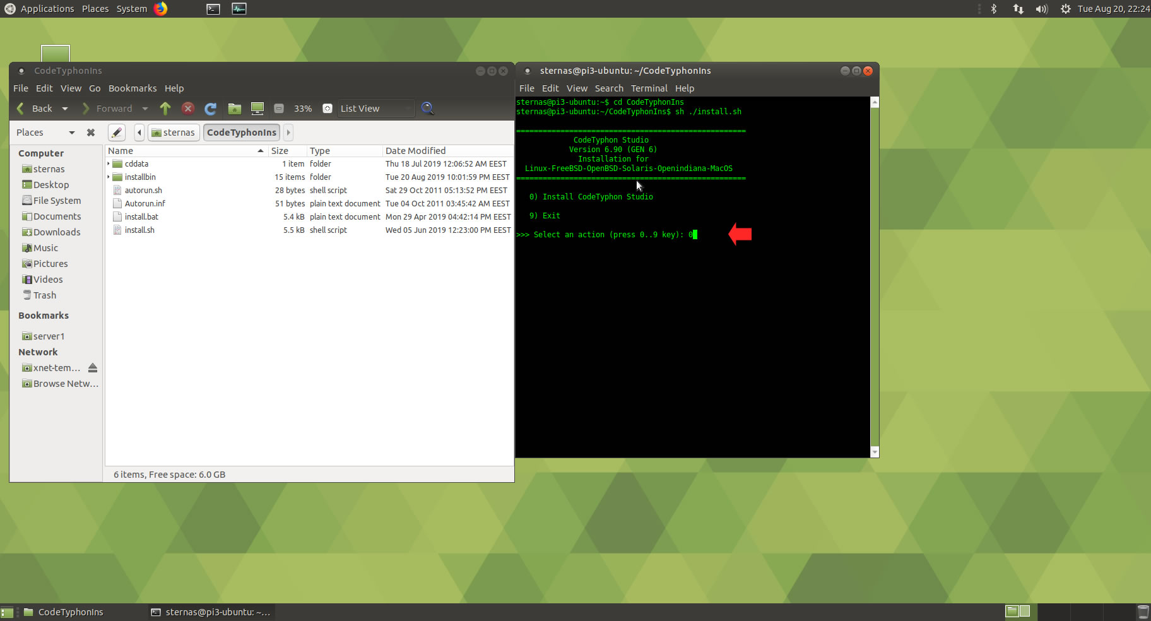Image resolution: width=1151 pixels, height=621 pixels.
Task: Reset zoom at the 33% label
Action: click(303, 109)
